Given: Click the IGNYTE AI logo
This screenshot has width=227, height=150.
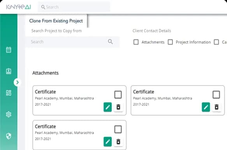Looking at the screenshot, I should 19,7.
